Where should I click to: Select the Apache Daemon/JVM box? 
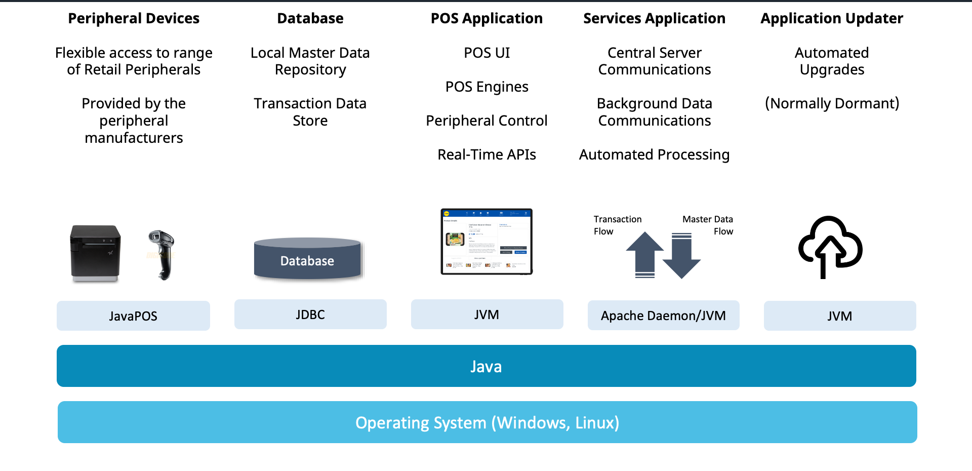(664, 315)
